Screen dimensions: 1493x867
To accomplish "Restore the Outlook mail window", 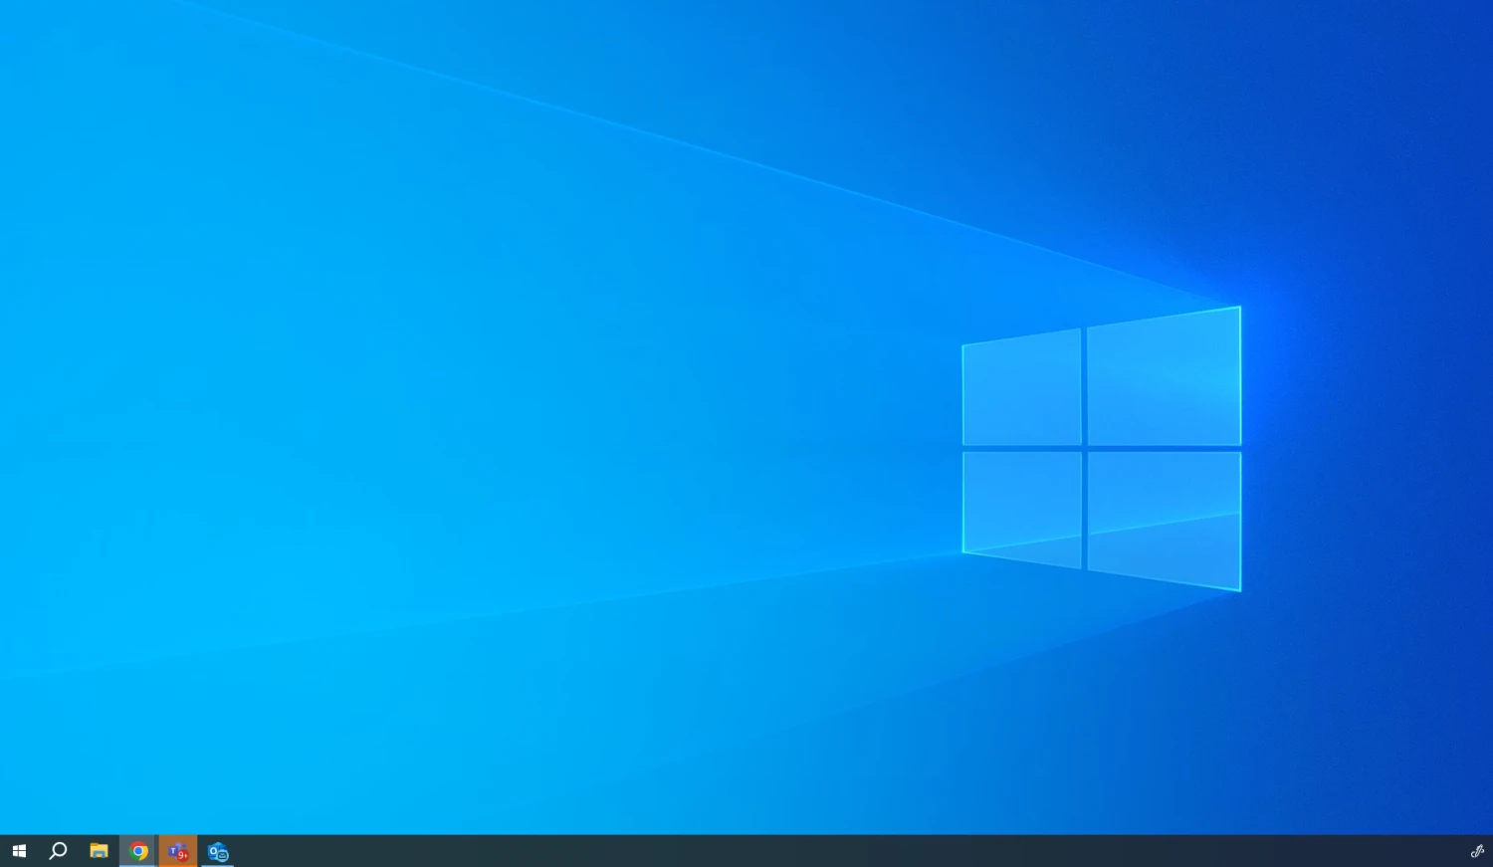I will pos(217,851).
